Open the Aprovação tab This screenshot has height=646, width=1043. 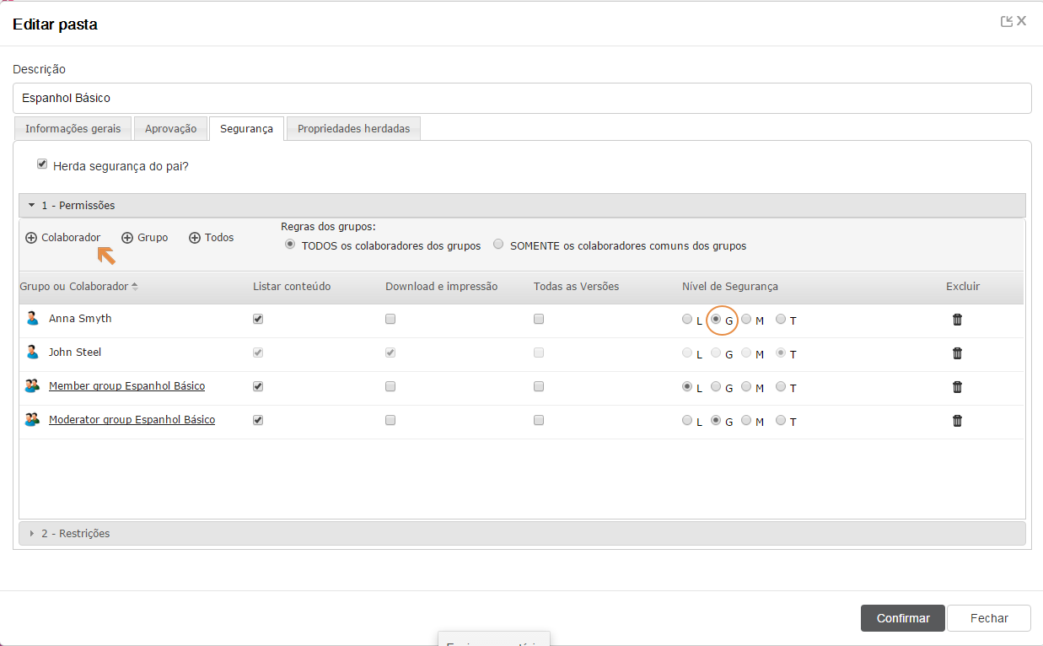point(170,129)
